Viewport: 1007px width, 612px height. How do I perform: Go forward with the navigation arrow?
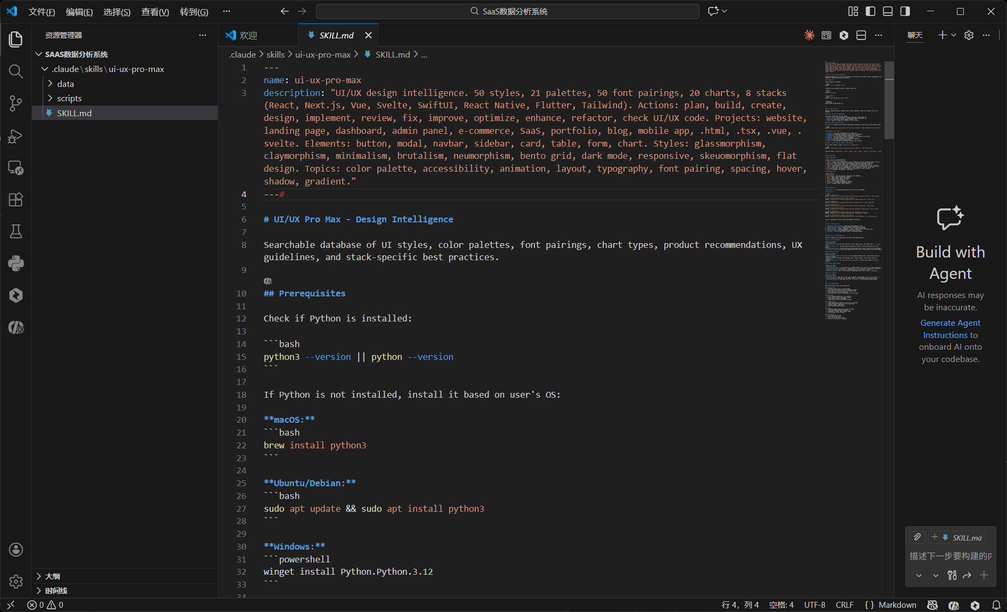click(302, 11)
